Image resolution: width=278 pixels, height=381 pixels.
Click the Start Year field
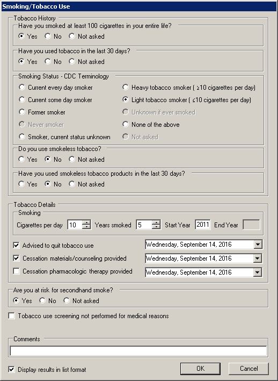[203, 225]
